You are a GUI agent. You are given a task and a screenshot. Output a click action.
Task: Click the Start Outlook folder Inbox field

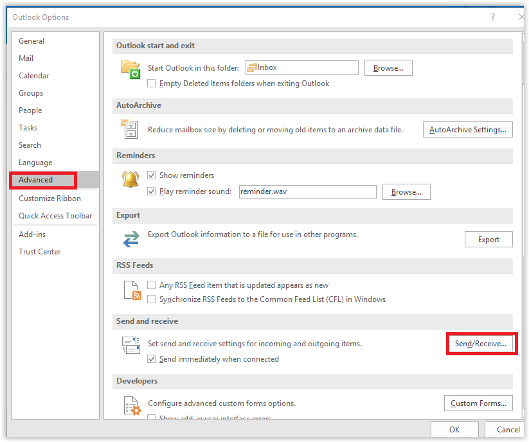pos(302,67)
